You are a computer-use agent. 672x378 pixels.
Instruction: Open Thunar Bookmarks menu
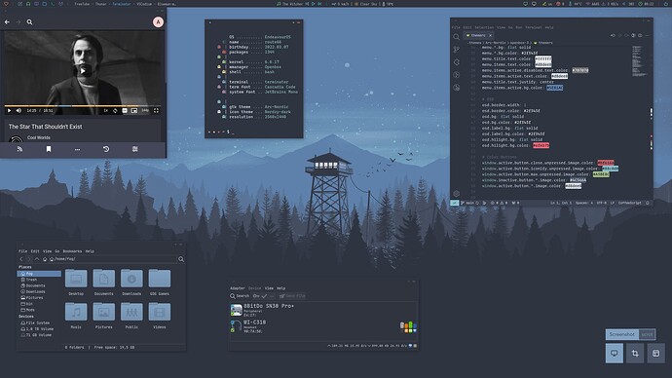click(x=72, y=251)
